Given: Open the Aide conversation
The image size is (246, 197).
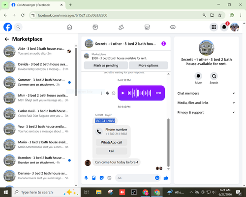Looking at the screenshot, I should coord(37,51).
